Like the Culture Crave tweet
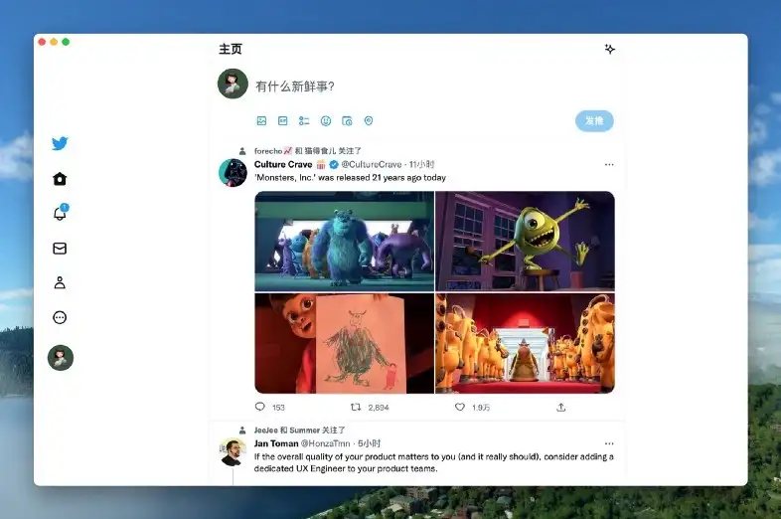Screen dimensions: 781x519 pyautogui.click(x=460, y=407)
